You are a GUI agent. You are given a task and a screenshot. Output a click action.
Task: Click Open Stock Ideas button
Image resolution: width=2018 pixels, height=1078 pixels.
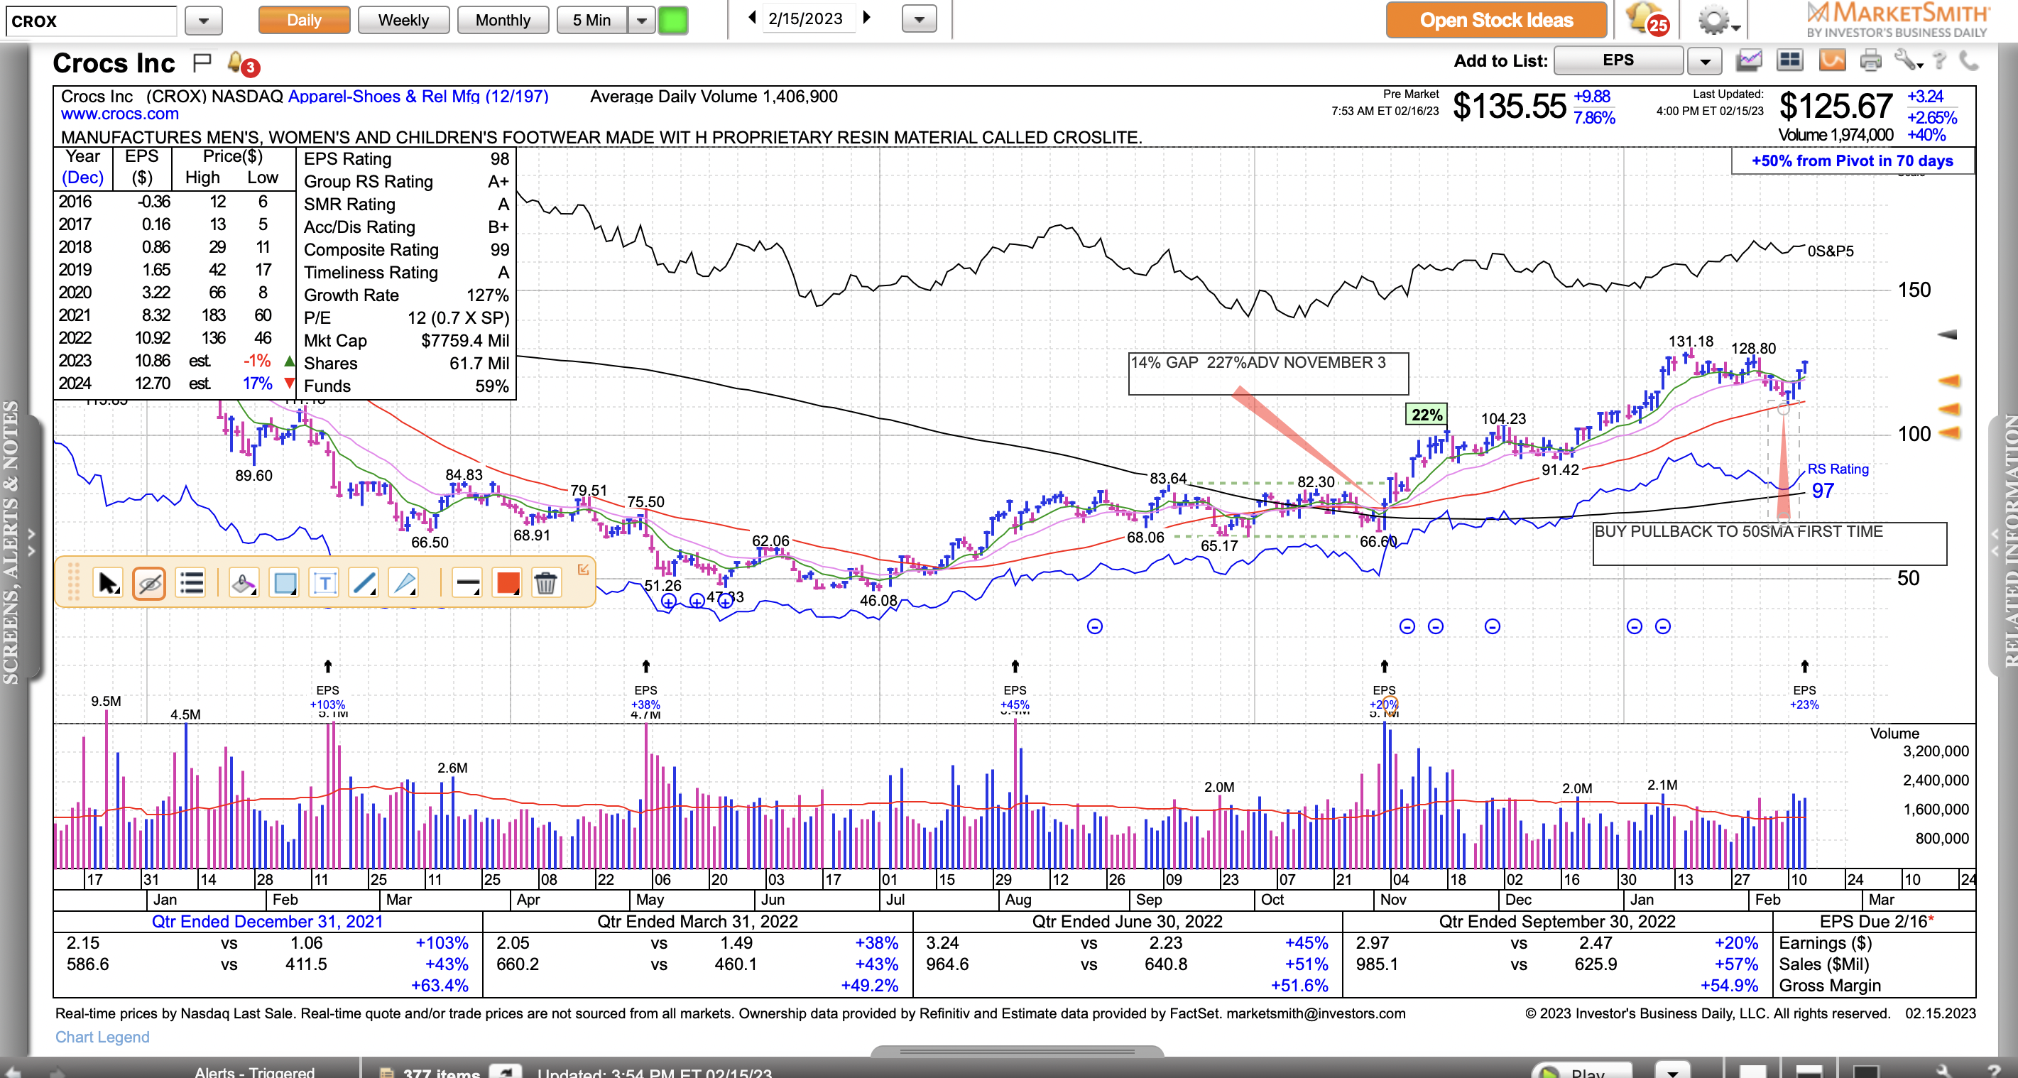pos(1496,21)
